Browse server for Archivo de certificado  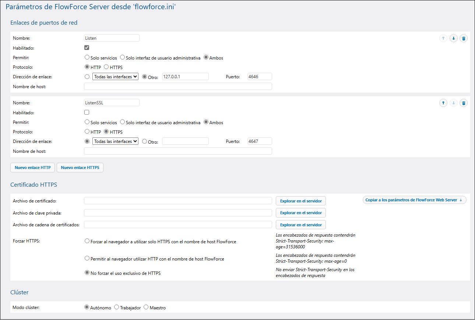click(x=300, y=201)
